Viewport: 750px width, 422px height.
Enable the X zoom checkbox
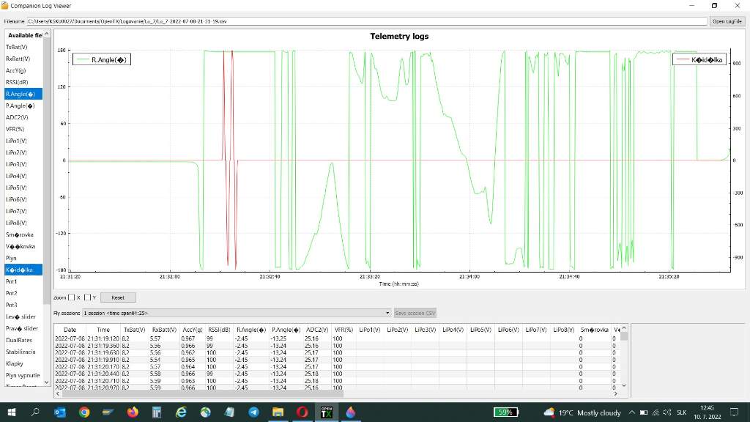[72, 297]
